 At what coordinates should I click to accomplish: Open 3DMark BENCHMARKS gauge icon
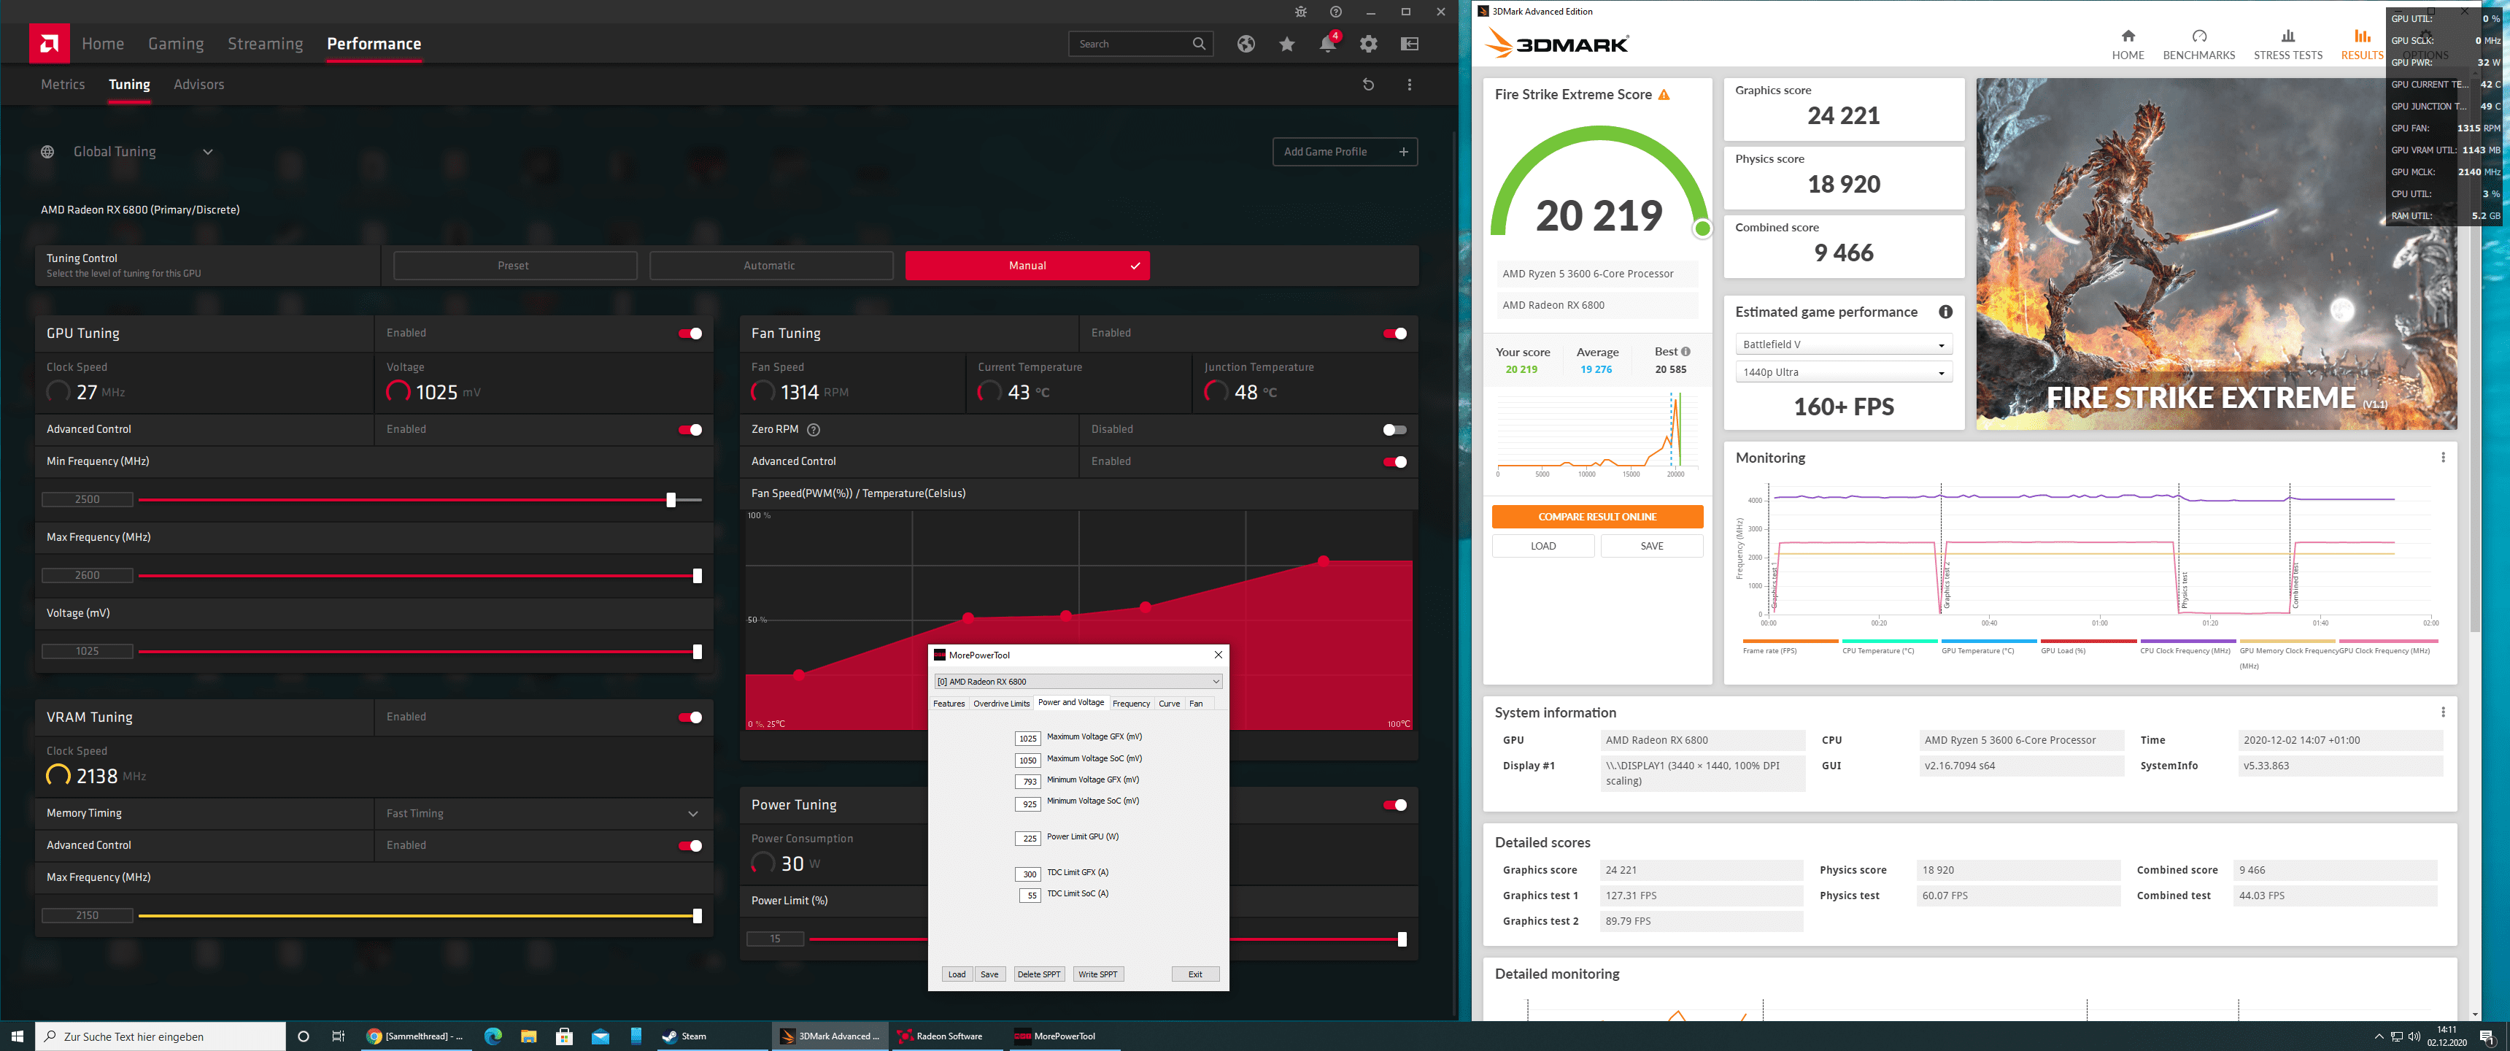[x=2198, y=36]
